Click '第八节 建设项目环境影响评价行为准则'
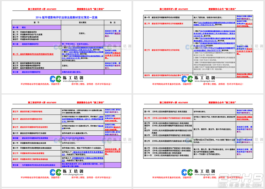Screen dimensions: 265x189 pyautogui.click(x=30, y=133)
